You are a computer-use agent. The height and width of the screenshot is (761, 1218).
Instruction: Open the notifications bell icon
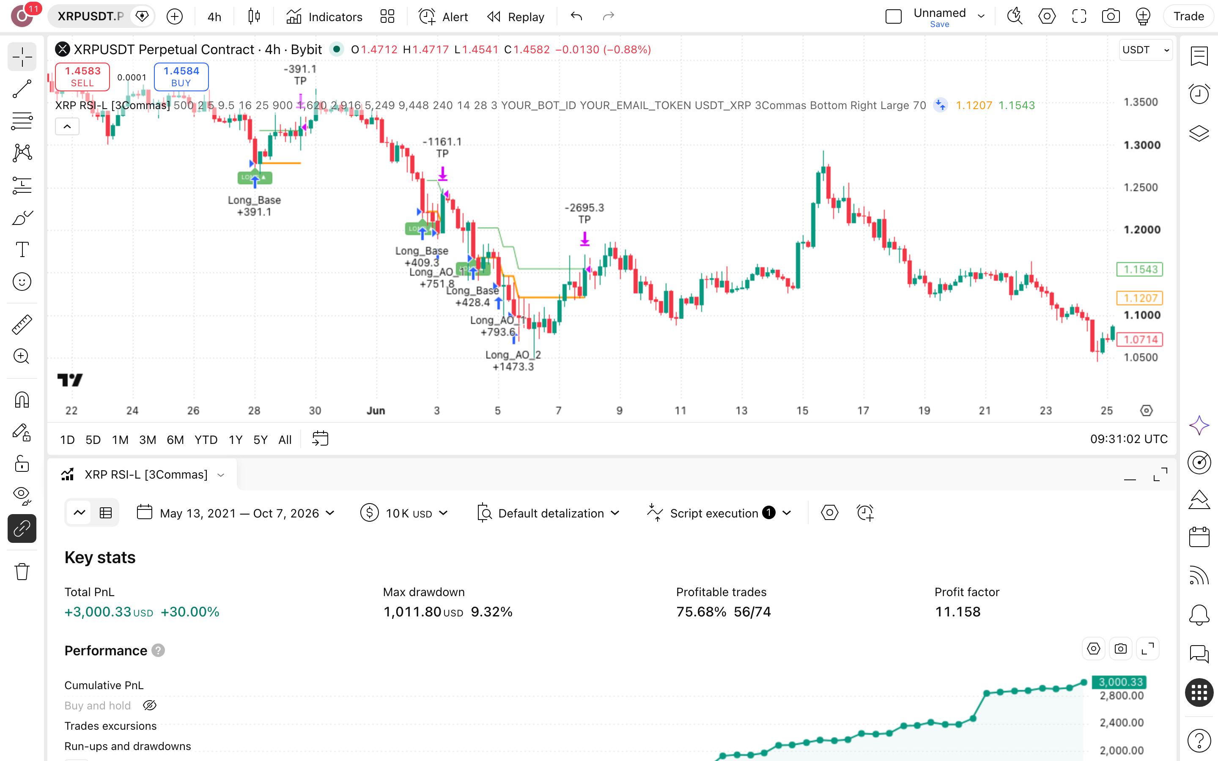click(x=1199, y=615)
